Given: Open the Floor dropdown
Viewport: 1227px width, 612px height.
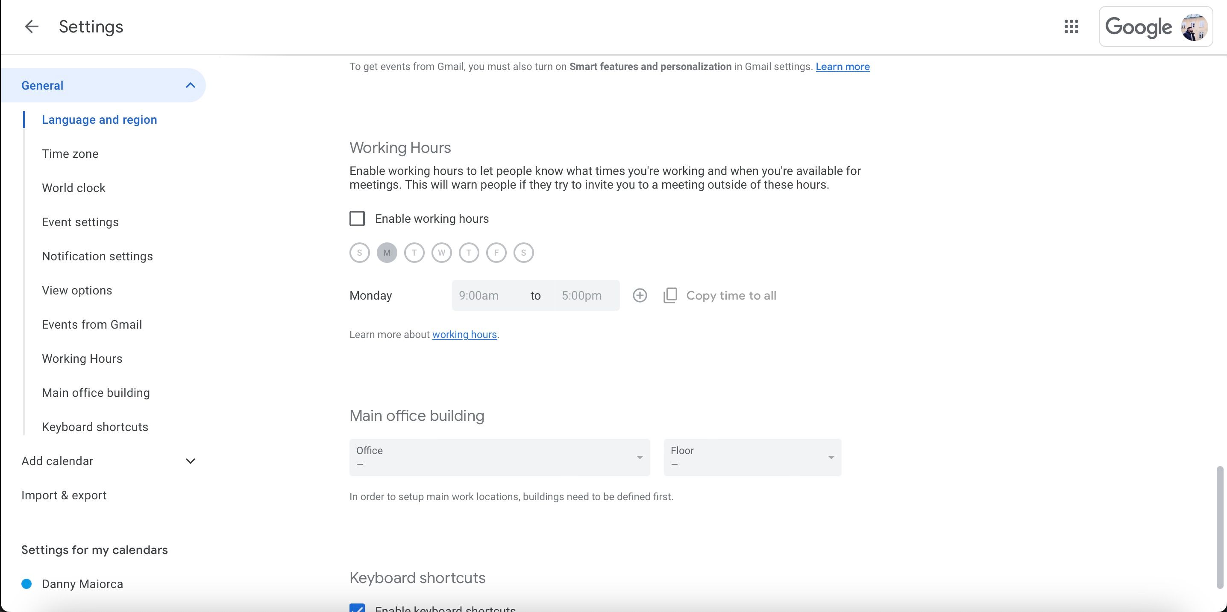Looking at the screenshot, I should (752, 458).
